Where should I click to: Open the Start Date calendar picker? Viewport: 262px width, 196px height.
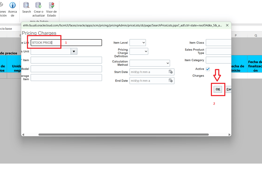(x=171, y=72)
